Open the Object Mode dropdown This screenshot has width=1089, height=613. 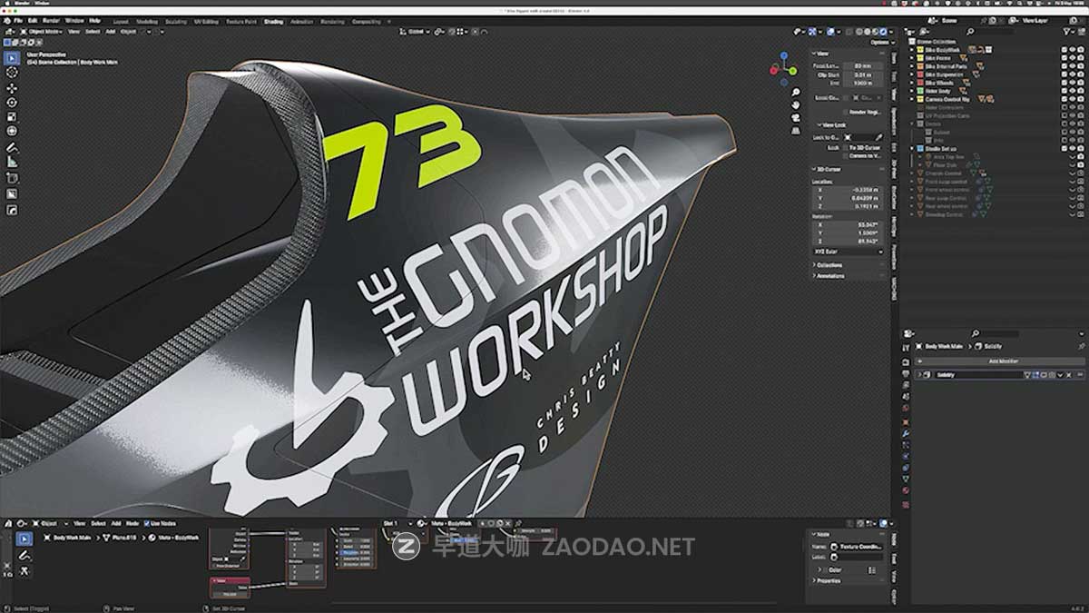click(41, 30)
